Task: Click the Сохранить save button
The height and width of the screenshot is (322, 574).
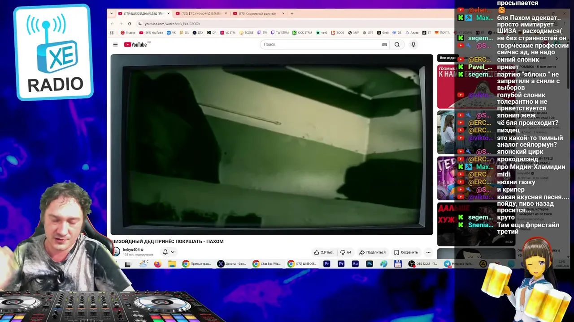Action: point(406,252)
